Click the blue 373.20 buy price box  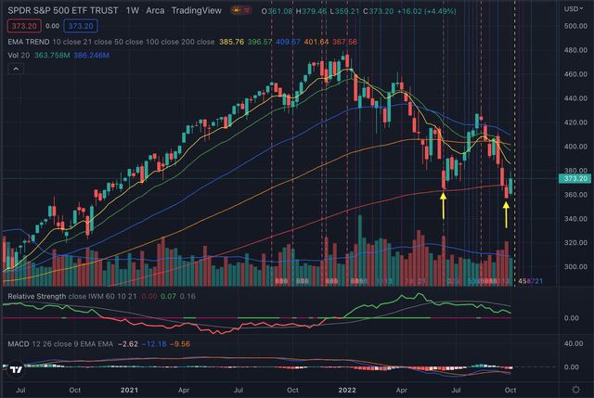click(x=81, y=26)
